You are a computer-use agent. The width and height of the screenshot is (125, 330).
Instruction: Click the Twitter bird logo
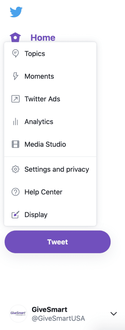click(16, 12)
